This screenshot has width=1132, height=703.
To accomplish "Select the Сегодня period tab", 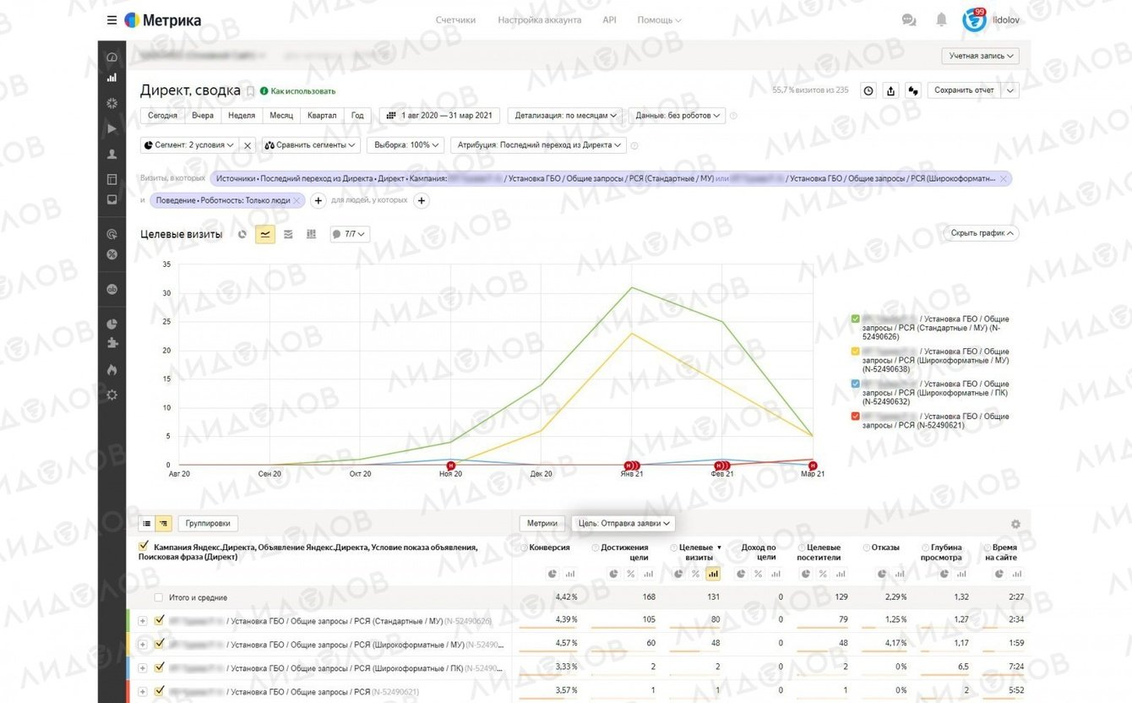I will (162, 116).
